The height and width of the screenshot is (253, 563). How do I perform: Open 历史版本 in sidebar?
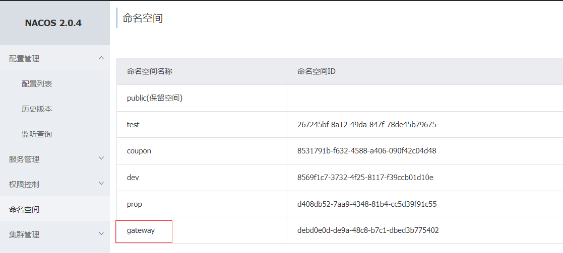point(37,109)
